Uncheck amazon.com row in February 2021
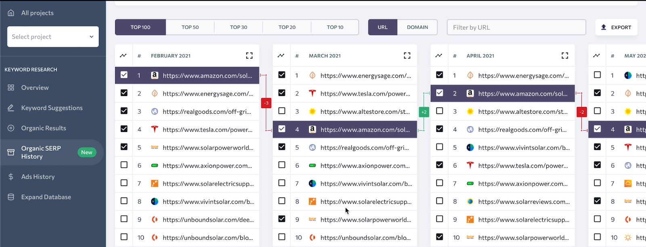Viewport: 646px width, 247px height. [124, 75]
